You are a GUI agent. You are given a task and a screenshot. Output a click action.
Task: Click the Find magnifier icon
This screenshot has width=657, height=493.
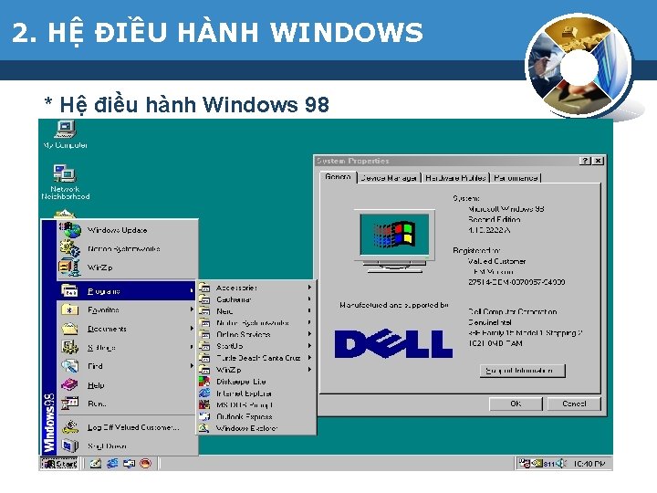(69, 366)
